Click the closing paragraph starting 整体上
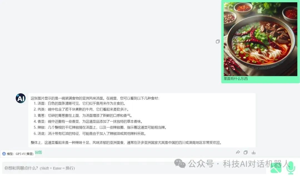Screen dimensions: 300x176 click(x=126, y=143)
